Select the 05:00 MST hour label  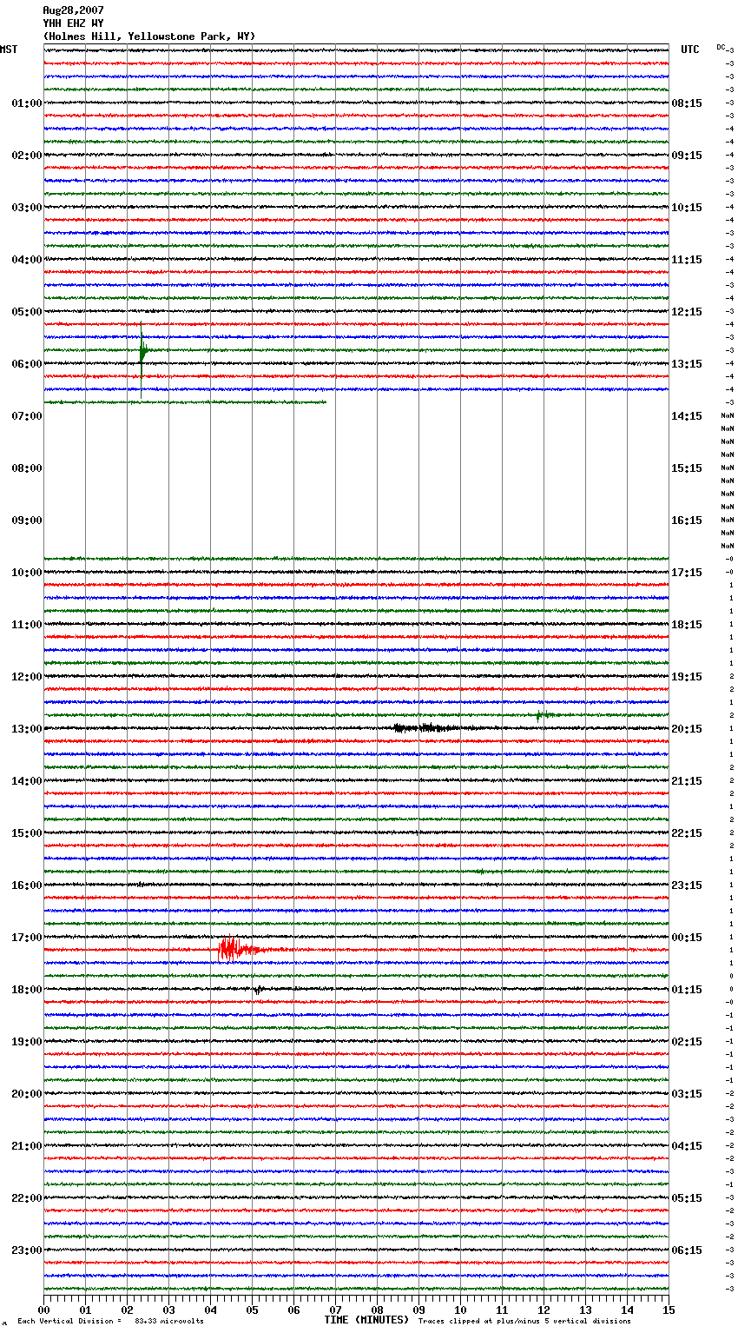point(27,312)
